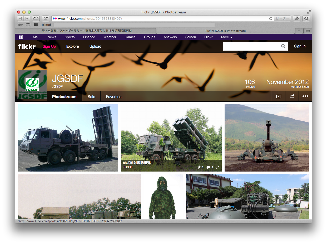Open the three-dots more options icon

pos(305,96)
